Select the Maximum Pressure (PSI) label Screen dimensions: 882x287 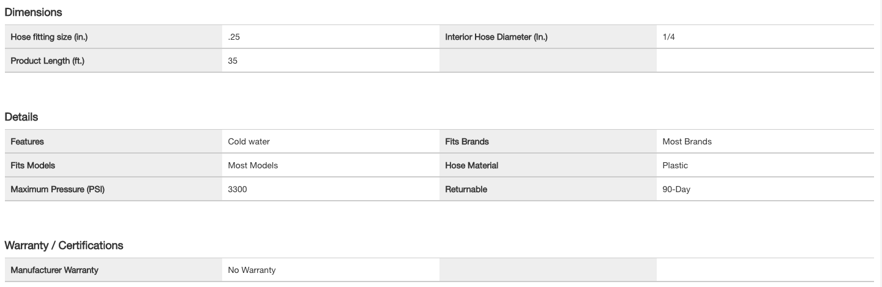pyautogui.click(x=58, y=189)
